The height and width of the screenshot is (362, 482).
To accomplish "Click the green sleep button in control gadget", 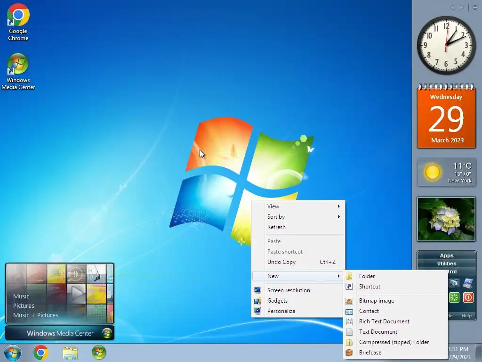I will click(454, 297).
